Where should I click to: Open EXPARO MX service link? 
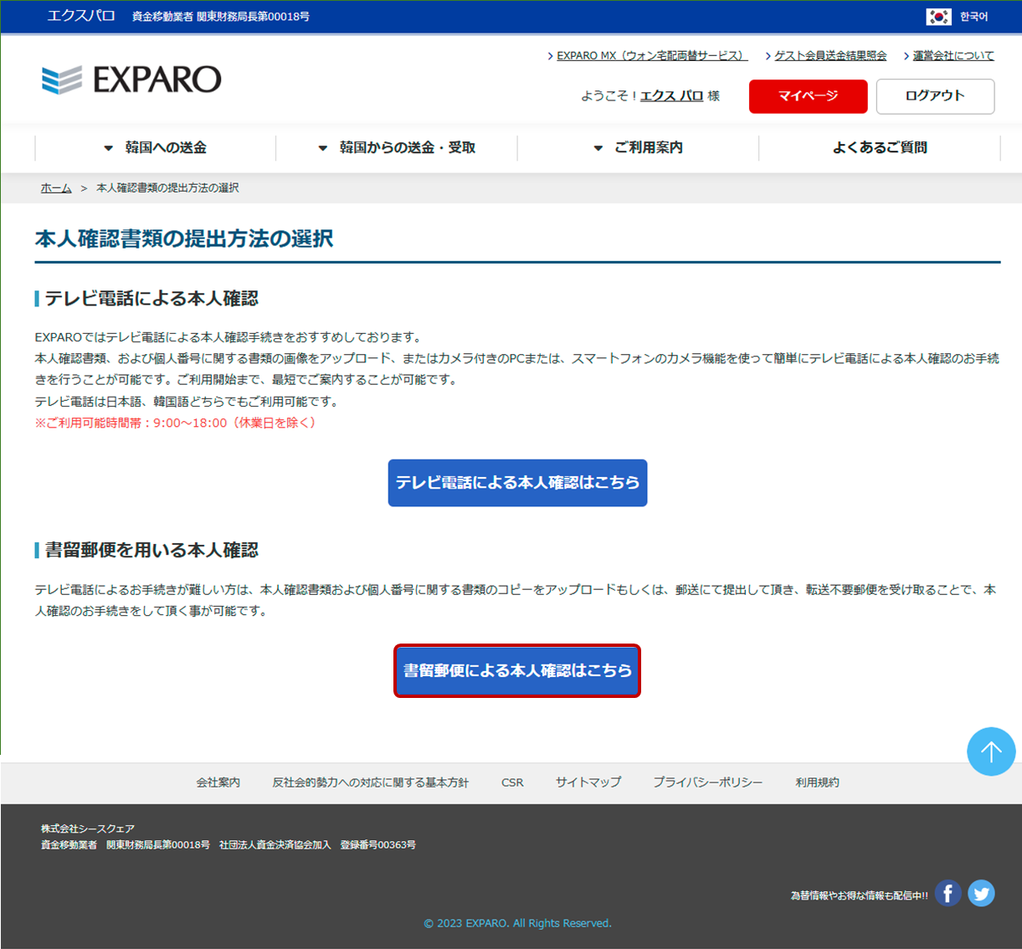pos(650,56)
